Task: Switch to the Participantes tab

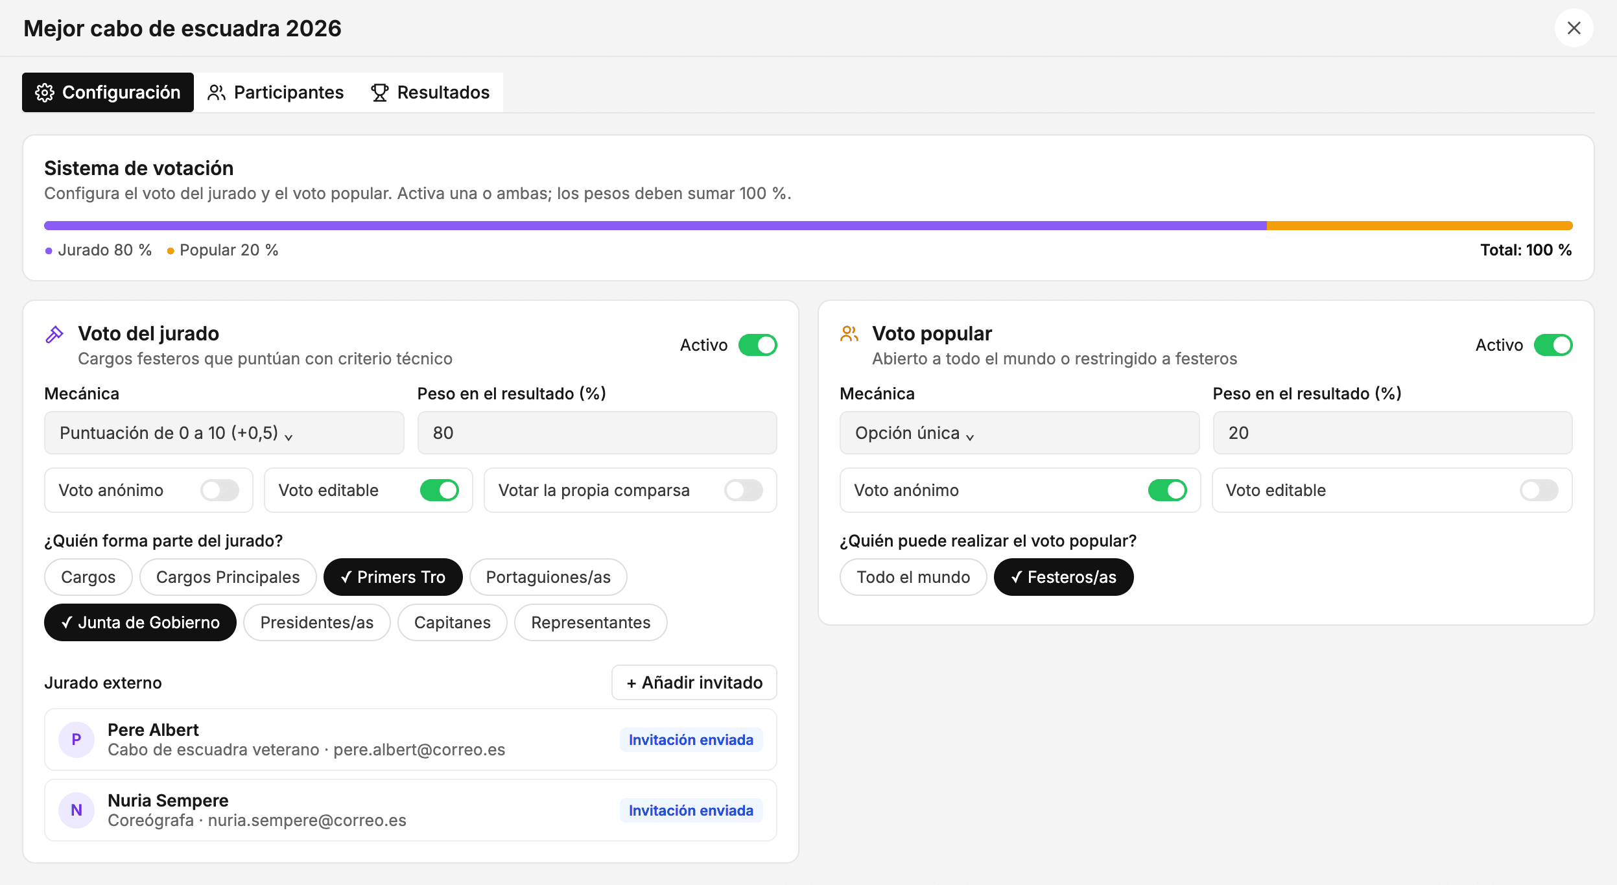Action: (x=276, y=93)
